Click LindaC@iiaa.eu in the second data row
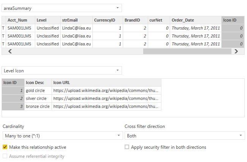Screen dimensions: 247x162 click(77, 36)
